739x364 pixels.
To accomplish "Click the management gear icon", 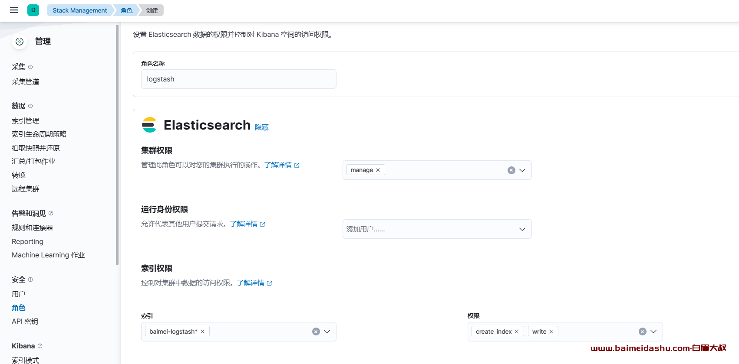I will click(x=20, y=42).
